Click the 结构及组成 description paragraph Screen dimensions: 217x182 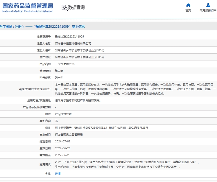pyautogui.click(x=135, y=89)
